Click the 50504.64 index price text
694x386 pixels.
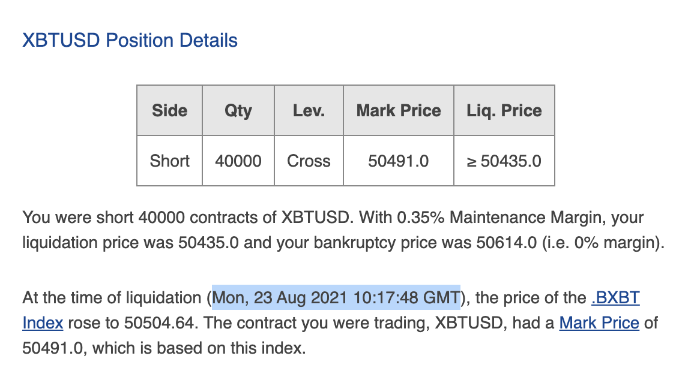[x=159, y=323]
